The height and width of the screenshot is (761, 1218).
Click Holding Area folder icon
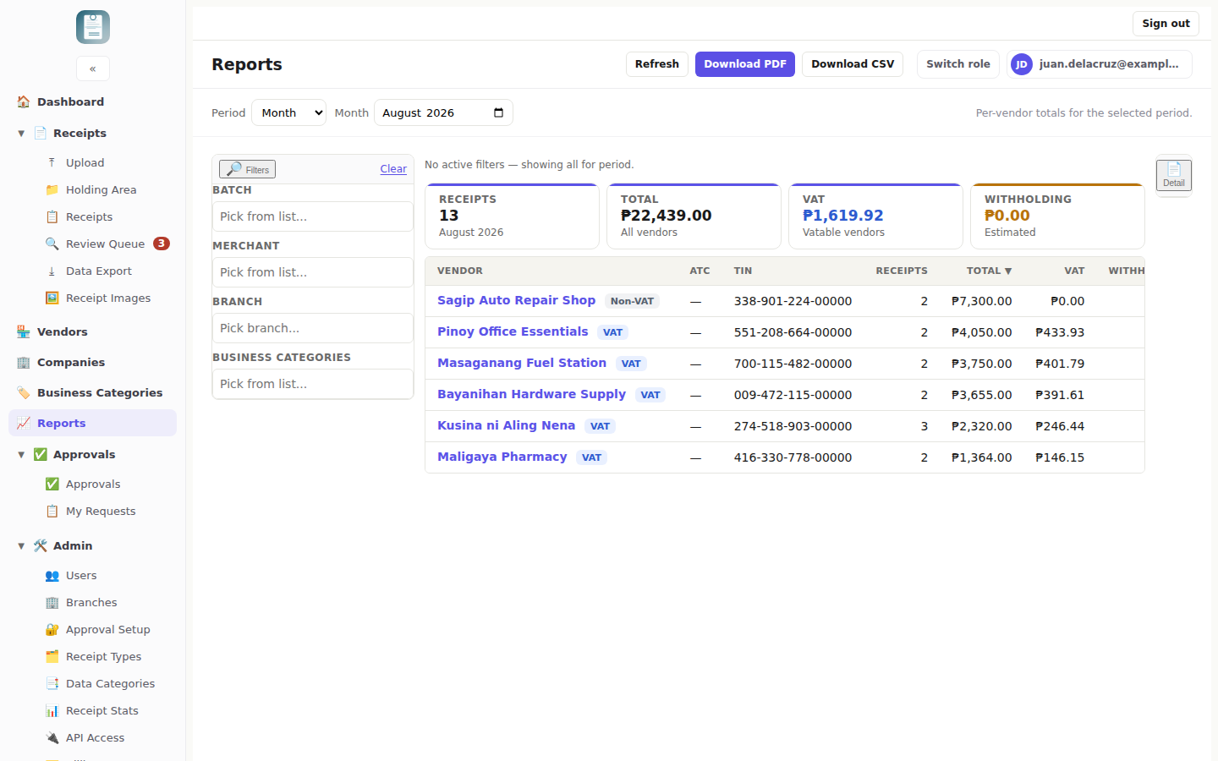(52, 189)
